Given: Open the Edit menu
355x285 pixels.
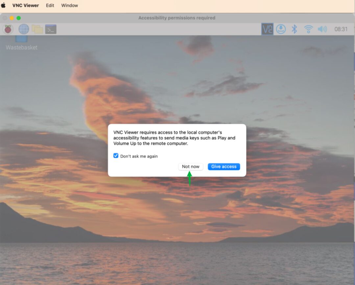Looking at the screenshot, I should pos(50,6).
